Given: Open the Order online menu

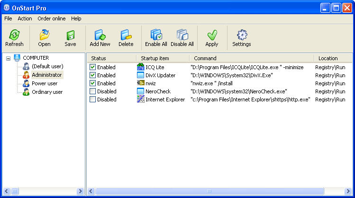Looking at the screenshot, I should coord(52,18).
